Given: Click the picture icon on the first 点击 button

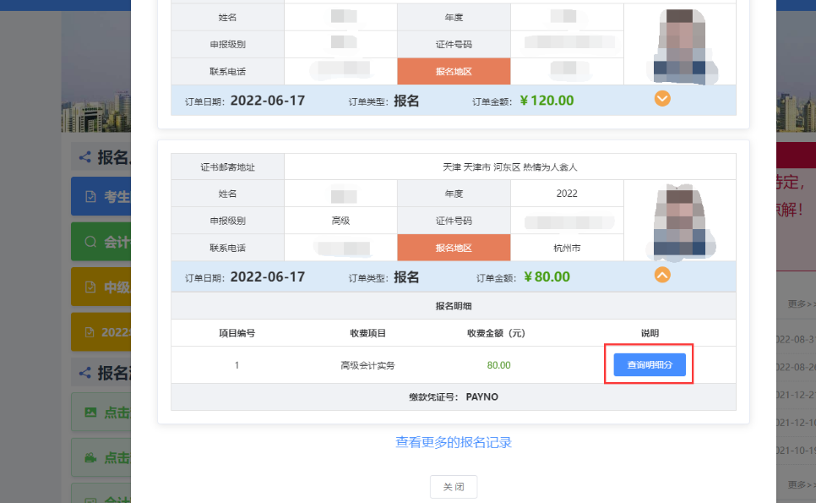Looking at the screenshot, I should [x=91, y=413].
